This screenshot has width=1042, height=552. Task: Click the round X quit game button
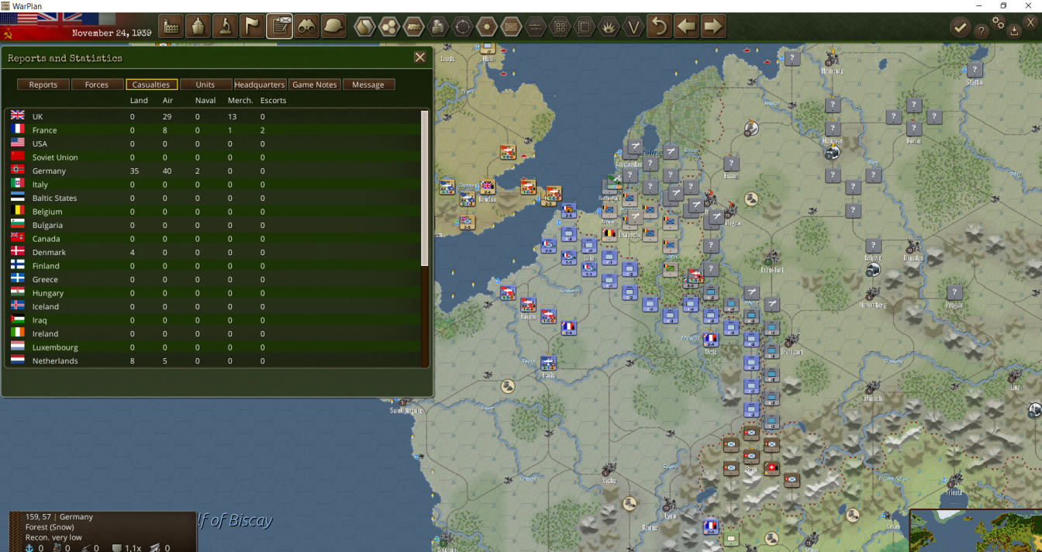[x=1030, y=22]
